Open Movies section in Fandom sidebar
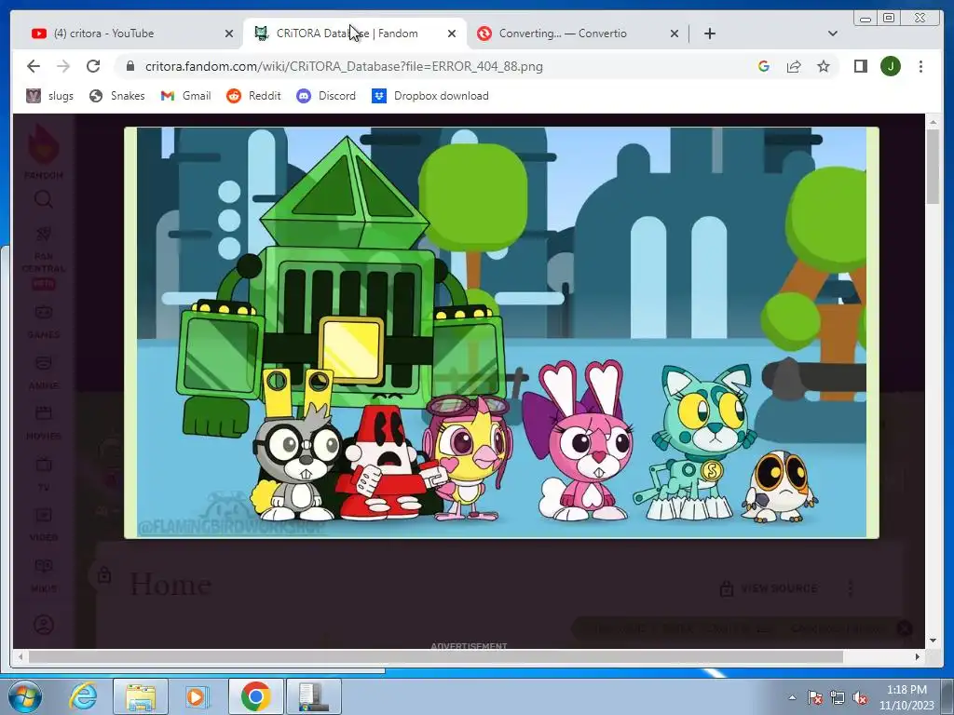This screenshot has height=715, width=954. pyautogui.click(x=43, y=423)
